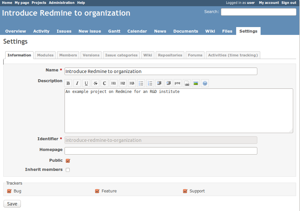
Task: Enable the Inherit members option
Action: point(68,170)
